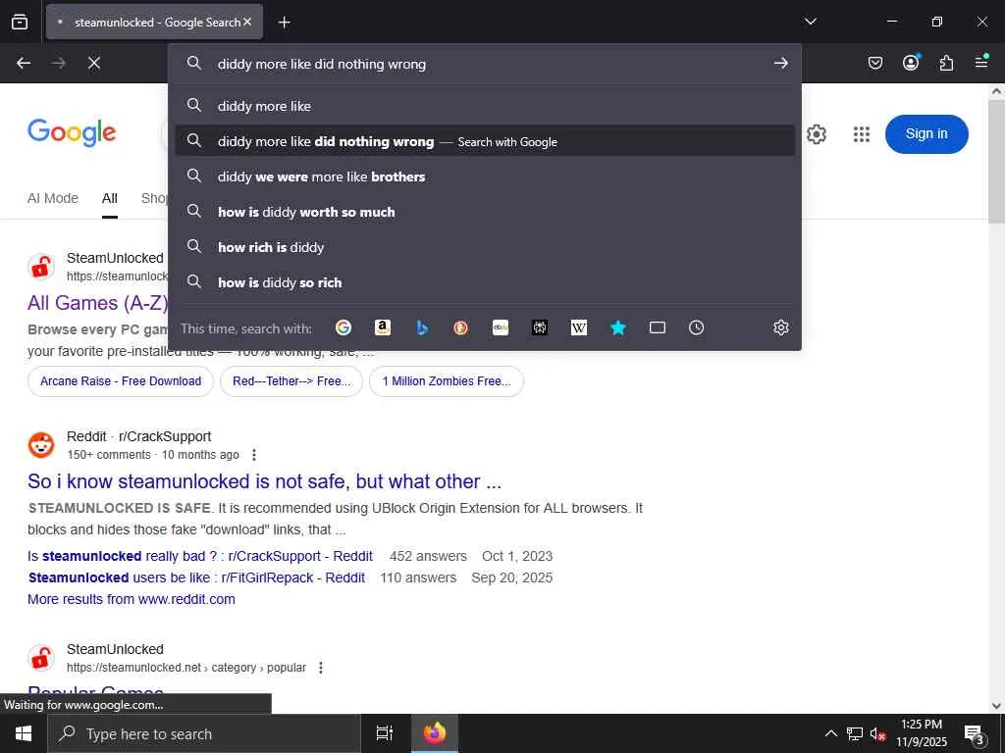
Task: Open 'Steamunlocked users be like' link
Action: pyautogui.click(x=196, y=577)
